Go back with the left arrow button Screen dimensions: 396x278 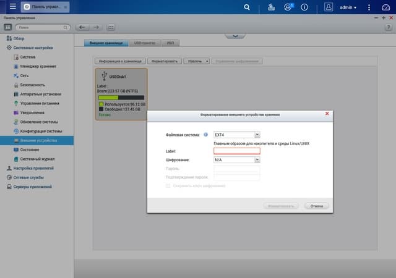(x=82, y=27)
